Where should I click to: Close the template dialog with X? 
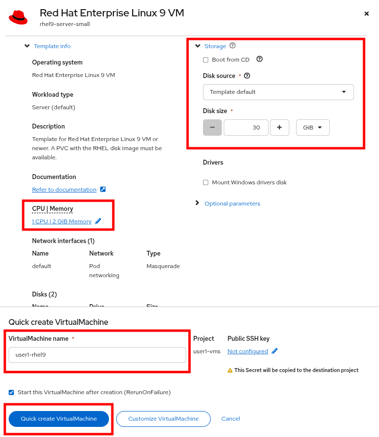(366, 13)
